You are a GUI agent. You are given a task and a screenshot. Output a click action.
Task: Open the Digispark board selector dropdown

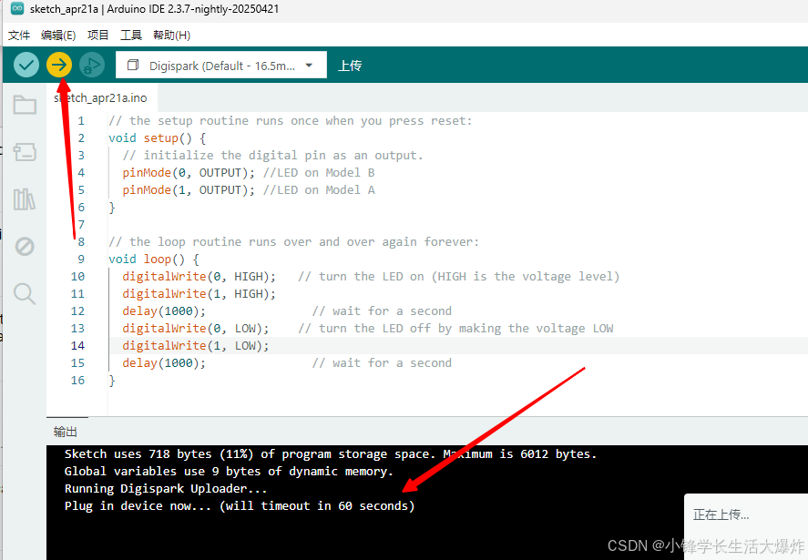click(221, 66)
